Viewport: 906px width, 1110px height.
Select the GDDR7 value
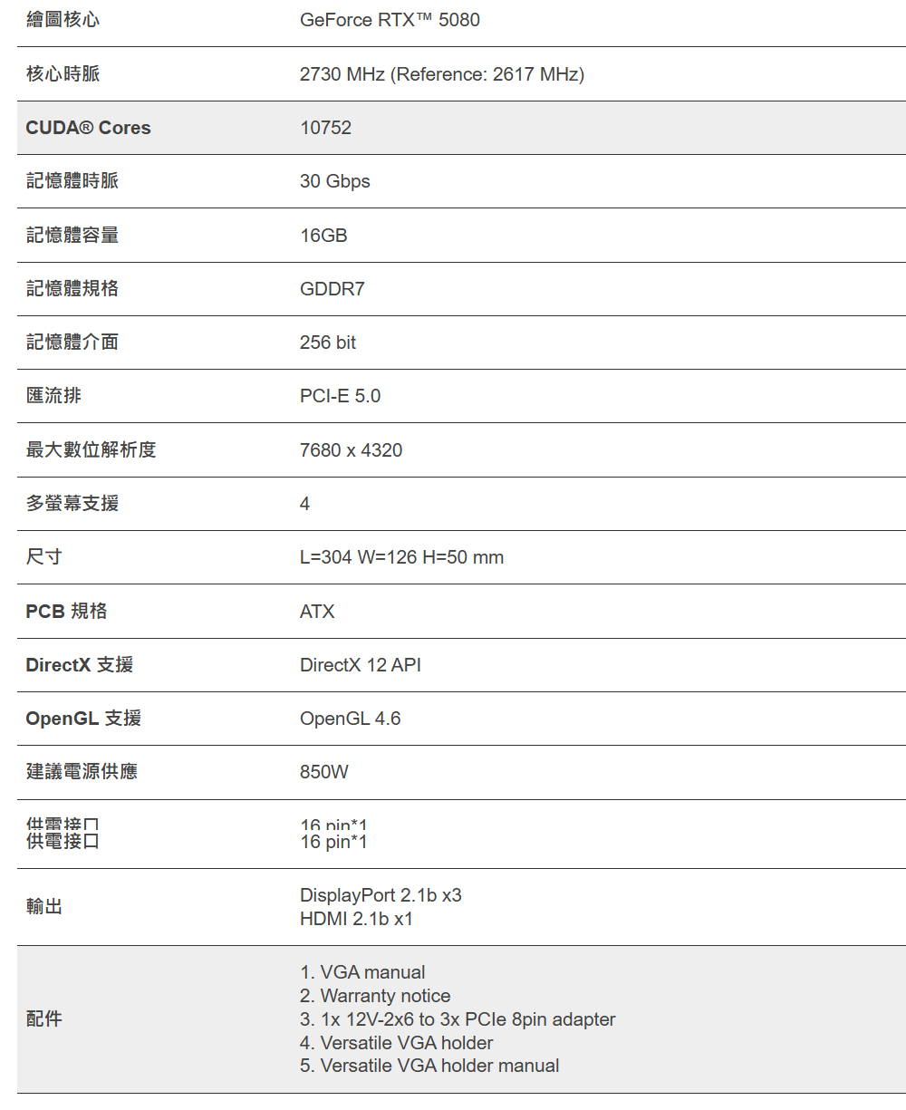click(x=333, y=289)
